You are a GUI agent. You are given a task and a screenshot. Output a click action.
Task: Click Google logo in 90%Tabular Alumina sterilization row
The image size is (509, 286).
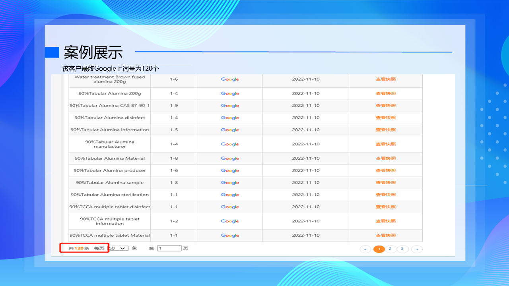[x=230, y=195]
